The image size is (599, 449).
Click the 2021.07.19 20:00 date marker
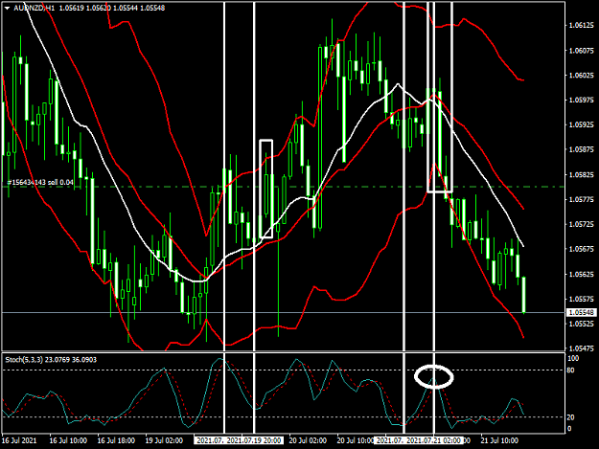(x=254, y=440)
